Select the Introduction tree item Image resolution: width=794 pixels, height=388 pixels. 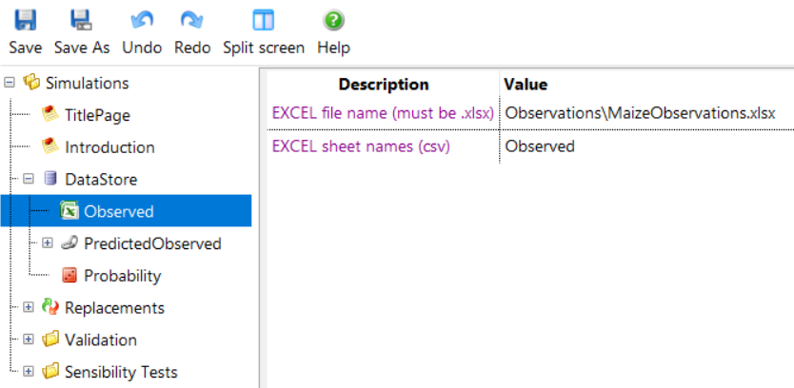point(109,147)
